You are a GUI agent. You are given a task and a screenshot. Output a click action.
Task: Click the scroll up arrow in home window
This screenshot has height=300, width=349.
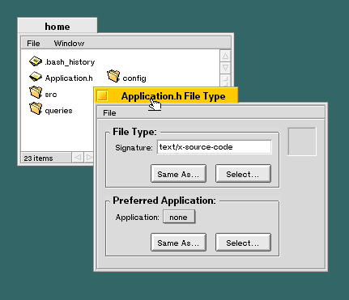(x=225, y=56)
